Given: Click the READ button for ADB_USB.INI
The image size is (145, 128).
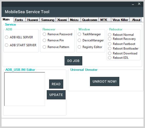Looking at the screenshot, I should pos(56,84).
